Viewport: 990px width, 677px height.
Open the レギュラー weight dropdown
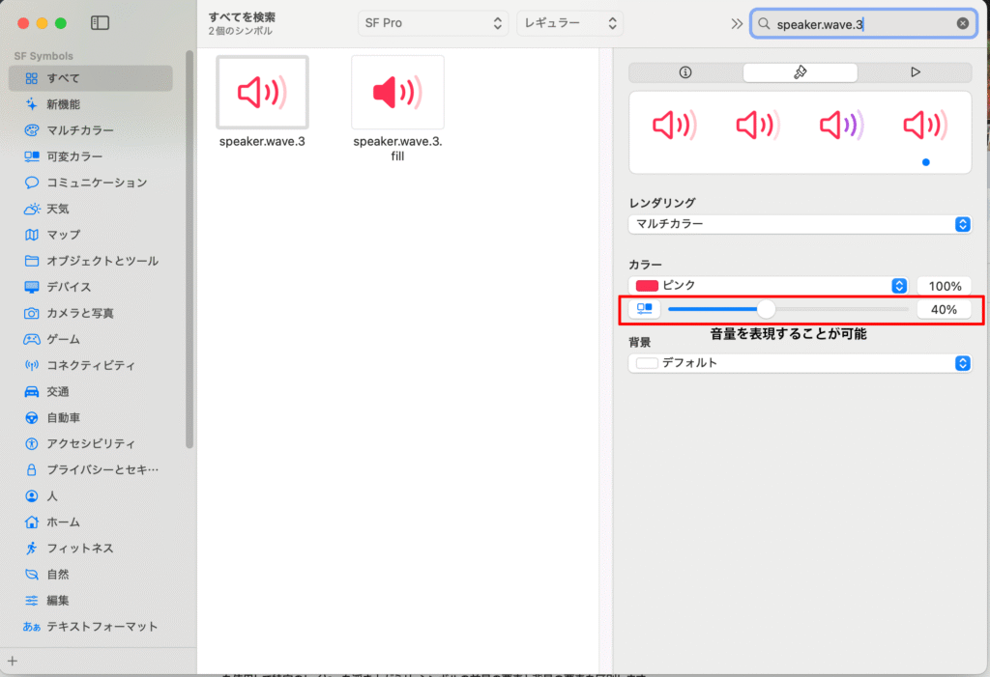(569, 23)
